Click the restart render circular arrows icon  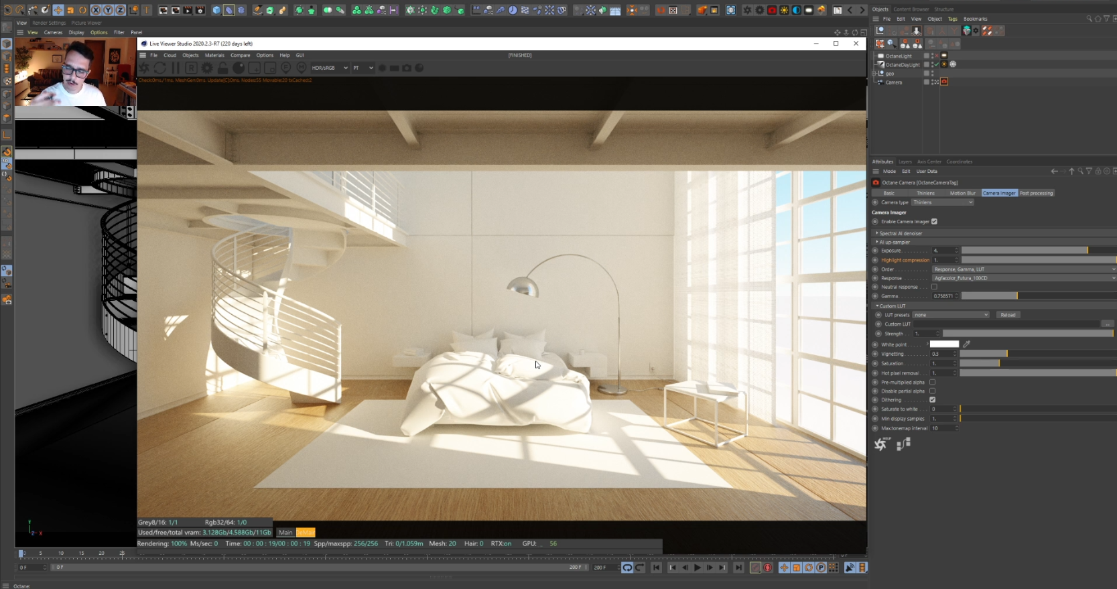click(159, 68)
